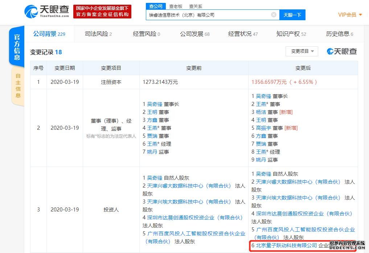Select the 1273.2143万元 previous capital value

[160, 82]
